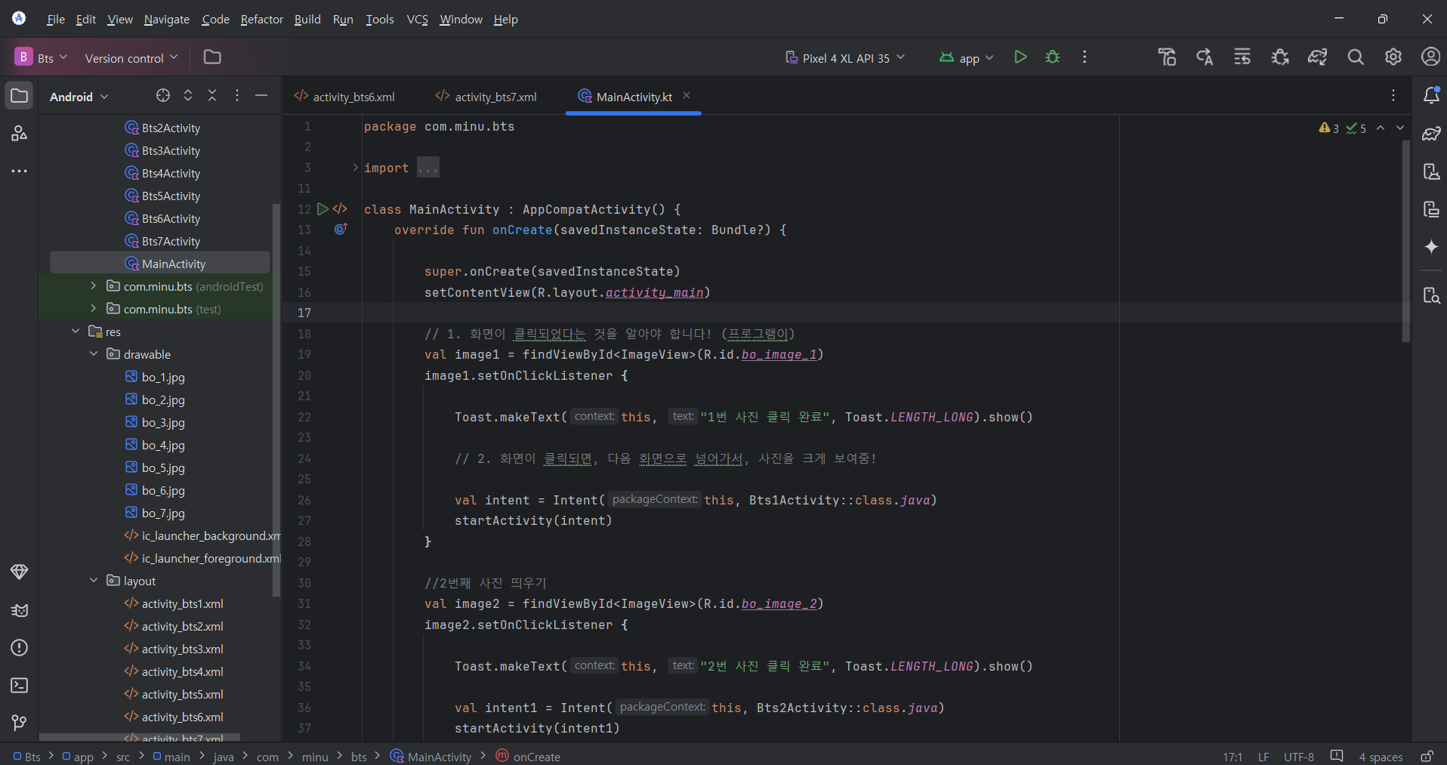Image resolution: width=1447 pixels, height=765 pixels.
Task: Open Bts7Activity in project tree
Action: (162, 241)
